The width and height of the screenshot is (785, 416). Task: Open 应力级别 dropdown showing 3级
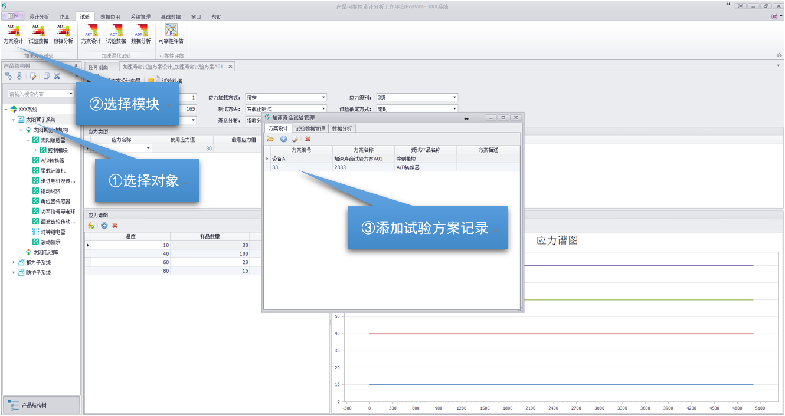tap(454, 97)
